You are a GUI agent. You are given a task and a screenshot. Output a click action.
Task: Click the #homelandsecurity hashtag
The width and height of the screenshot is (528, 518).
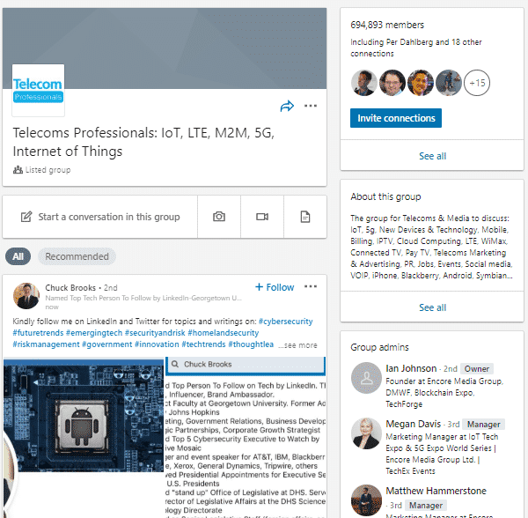point(224,333)
